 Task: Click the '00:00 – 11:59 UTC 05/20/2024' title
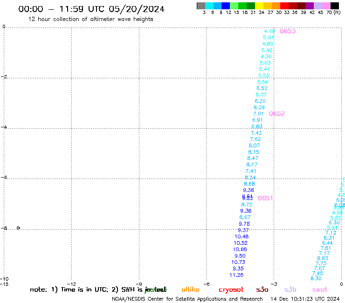pos(91,9)
